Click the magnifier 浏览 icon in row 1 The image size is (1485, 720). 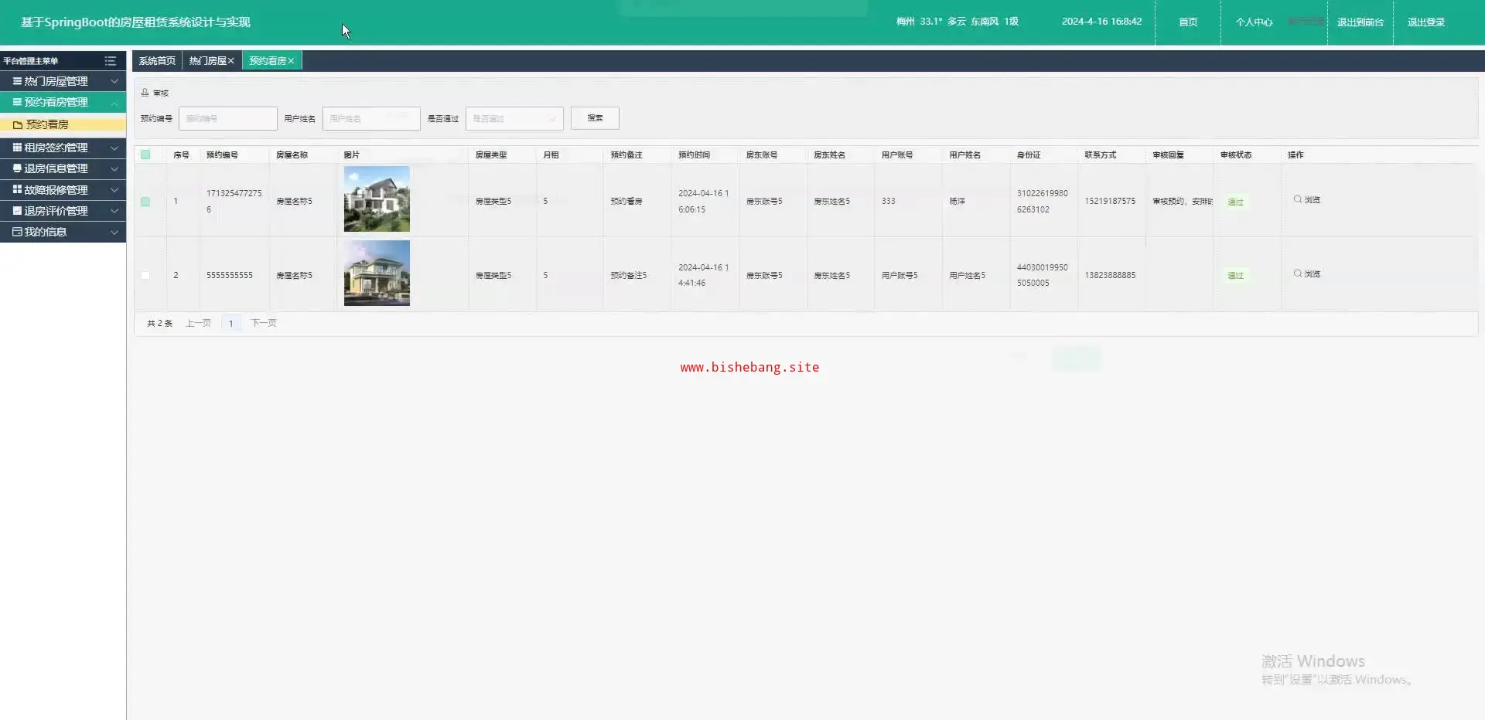click(x=1298, y=199)
